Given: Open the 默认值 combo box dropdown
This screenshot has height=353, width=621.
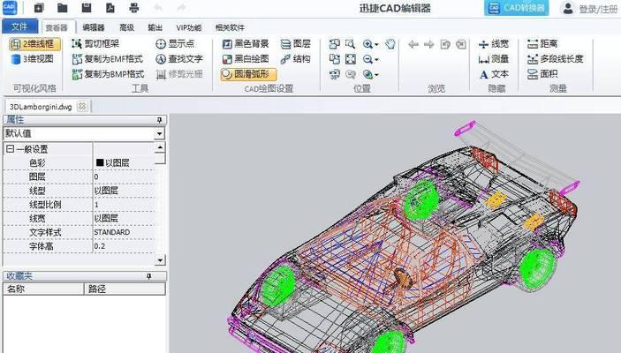Looking at the screenshot, I should coord(159,133).
